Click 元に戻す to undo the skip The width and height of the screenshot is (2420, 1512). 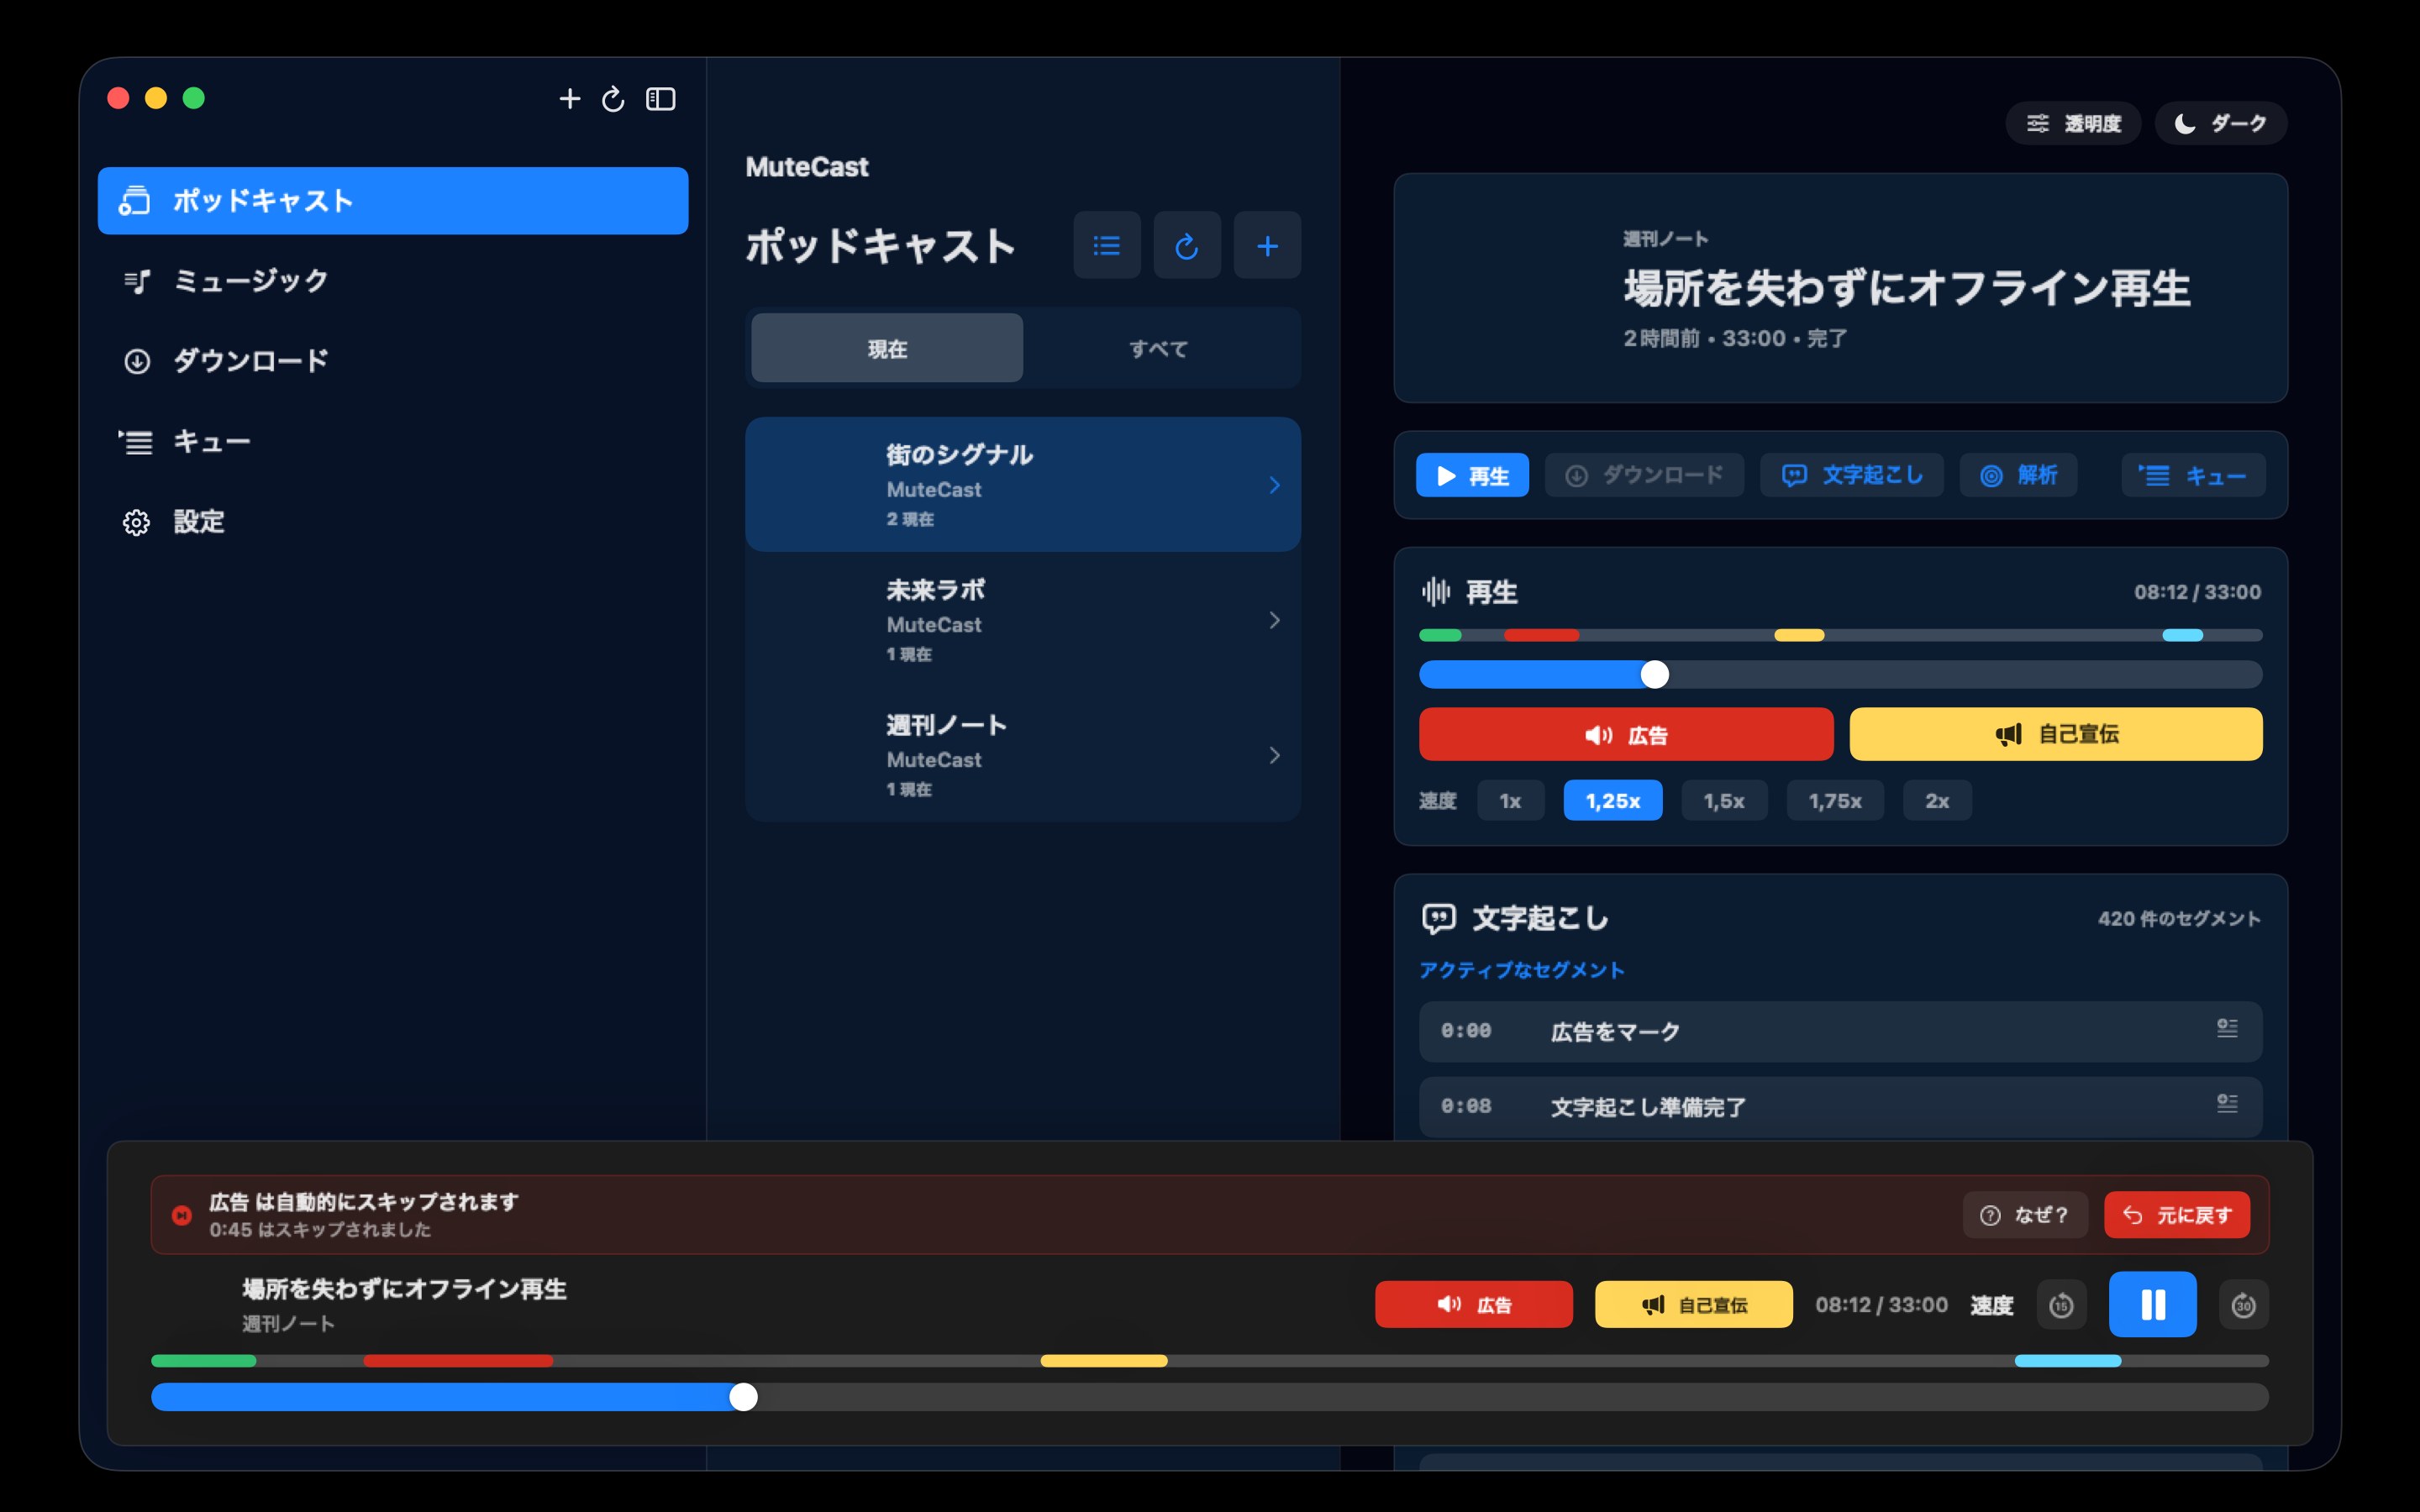point(2177,1215)
